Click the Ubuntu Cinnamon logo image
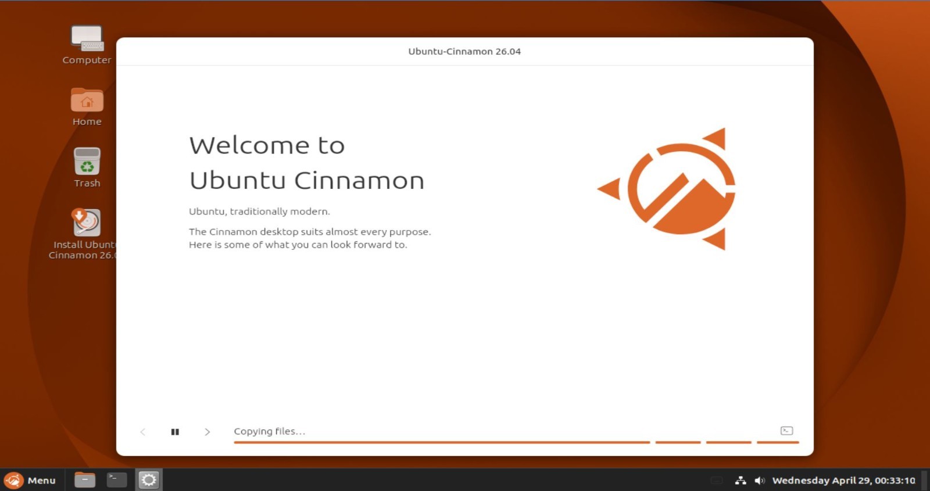This screenshot has width=930, height=491. click(x=667, y=189)
